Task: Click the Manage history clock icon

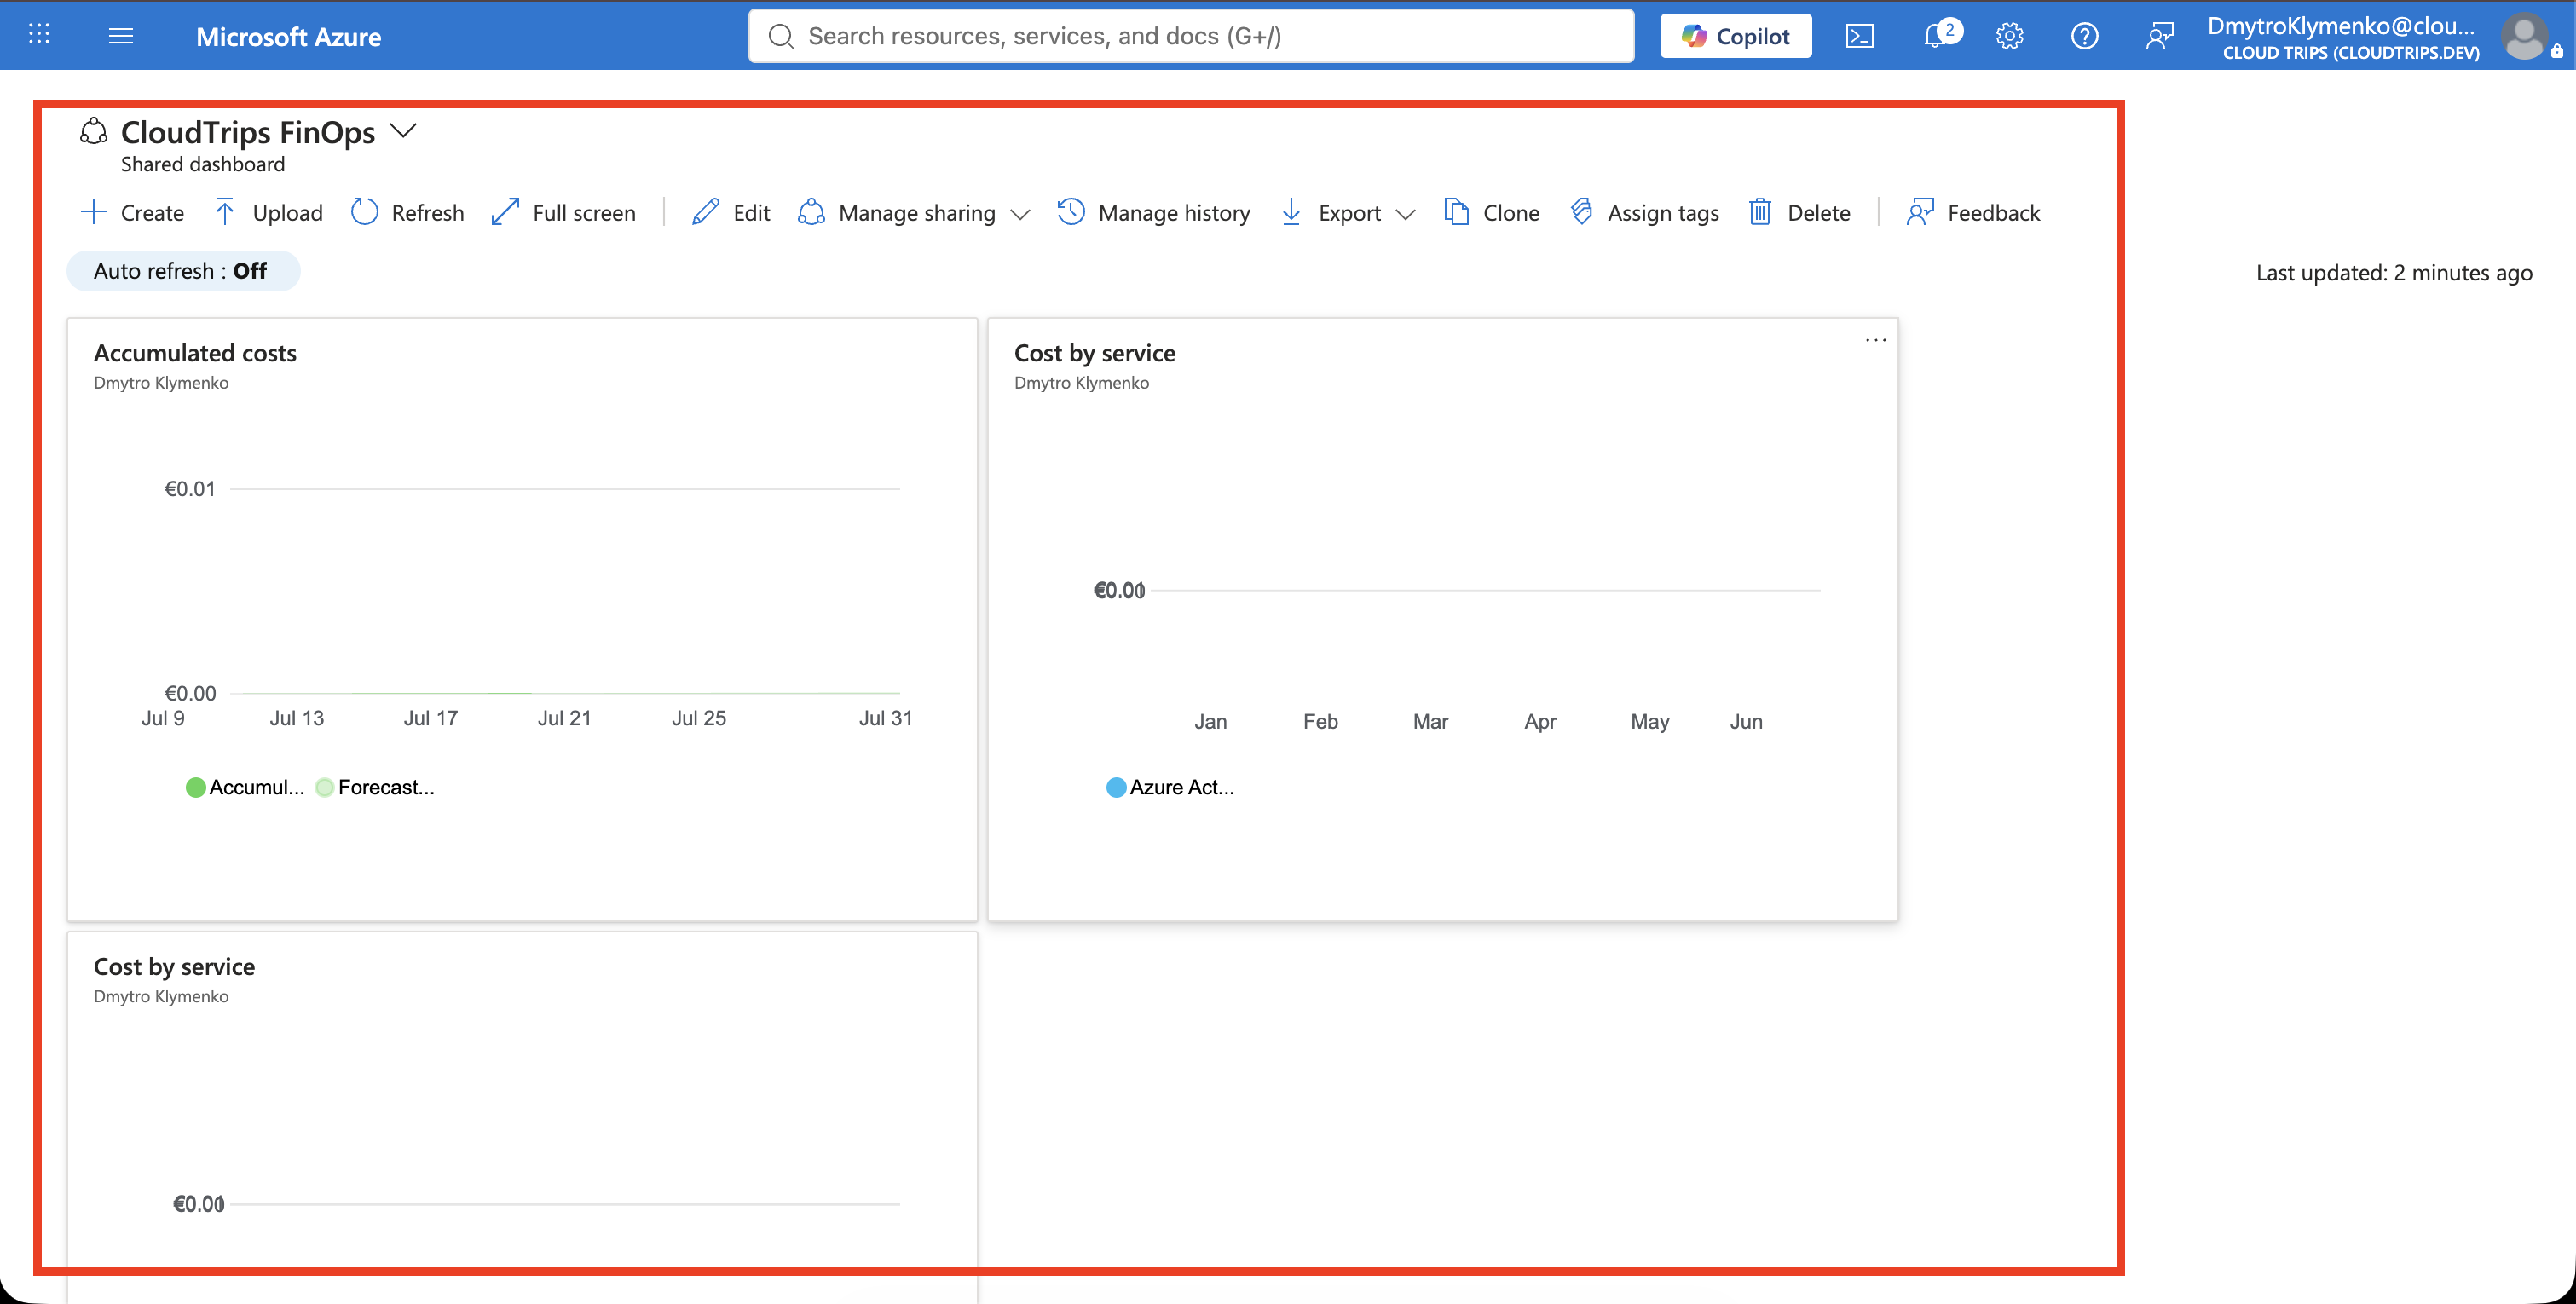Action: [1071, 212]
